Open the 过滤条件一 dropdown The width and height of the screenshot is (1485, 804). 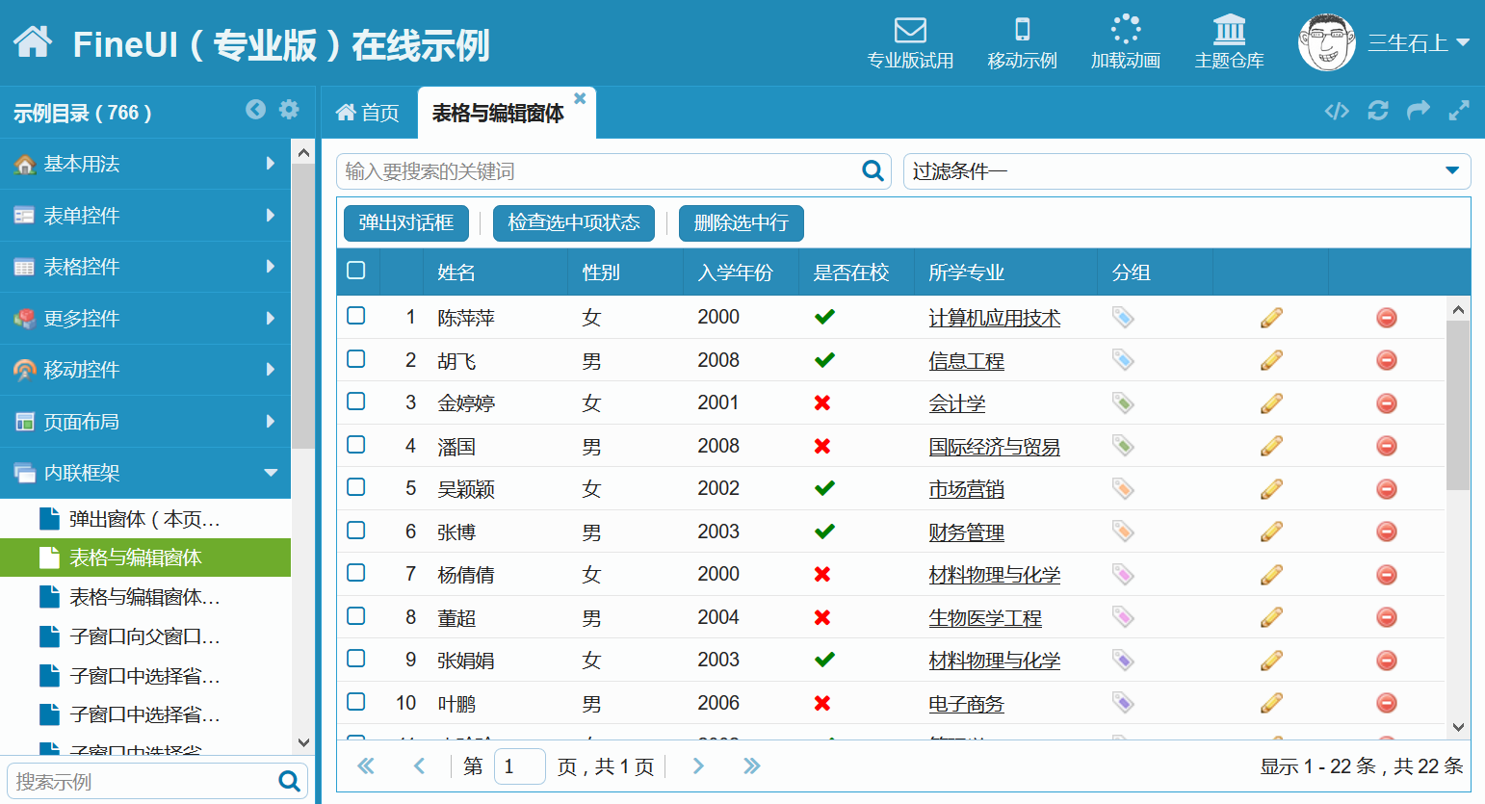coord(1185,171)
